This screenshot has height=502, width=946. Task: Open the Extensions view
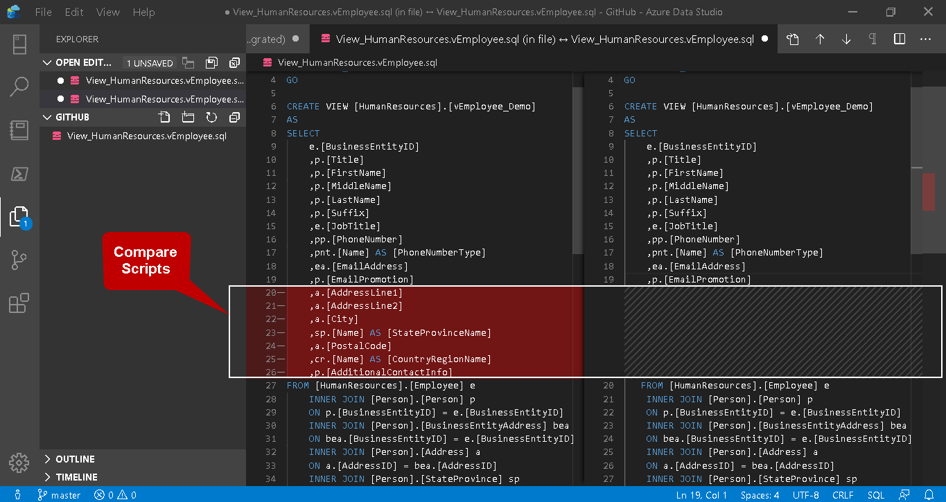tap(19, 303)
